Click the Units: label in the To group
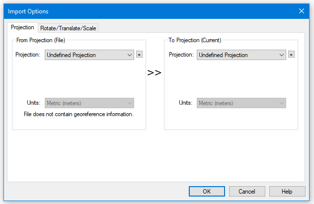The image size is (314, 204). point(185,103)
